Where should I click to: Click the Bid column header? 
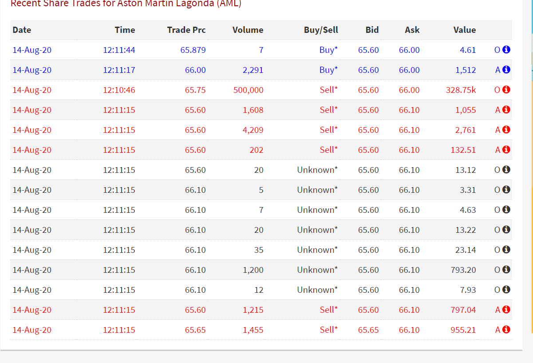(x=372, y=30)
